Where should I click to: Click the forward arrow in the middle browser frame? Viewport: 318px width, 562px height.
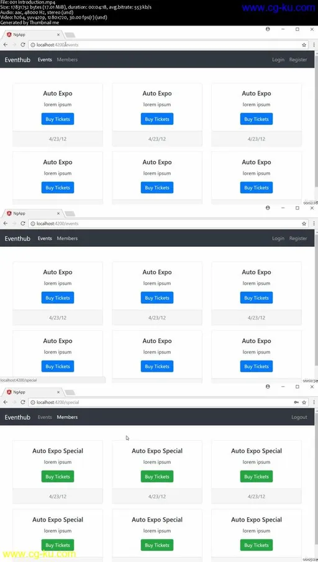[x=14, y=223]
